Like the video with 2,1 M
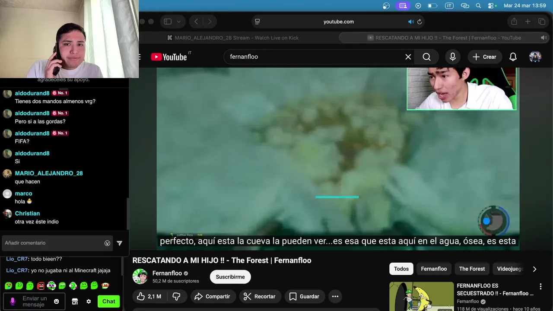The image size is (553, 311). (149, 296)
